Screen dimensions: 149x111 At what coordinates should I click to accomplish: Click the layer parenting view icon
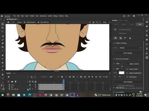pyautogui.click(x=32, y=77)
